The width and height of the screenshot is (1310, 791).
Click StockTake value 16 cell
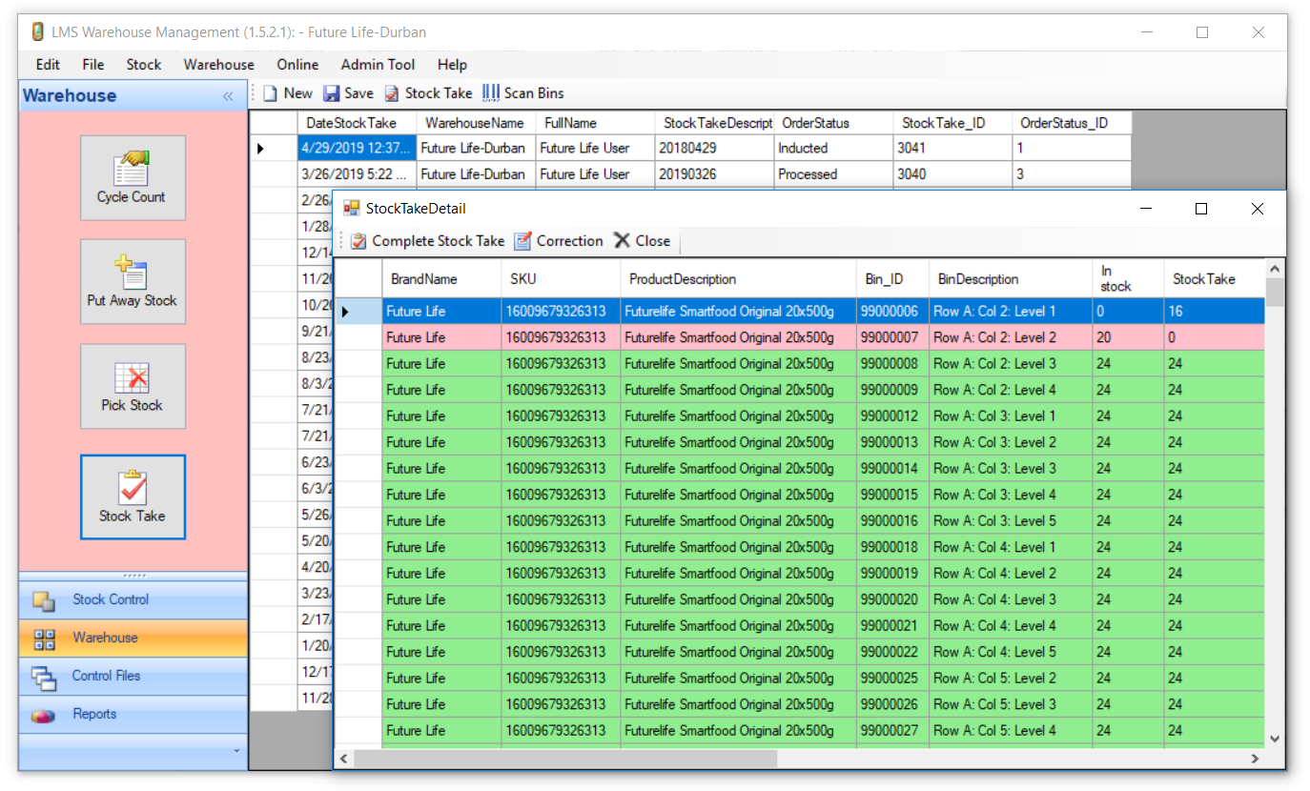(x=1215, y=312)
